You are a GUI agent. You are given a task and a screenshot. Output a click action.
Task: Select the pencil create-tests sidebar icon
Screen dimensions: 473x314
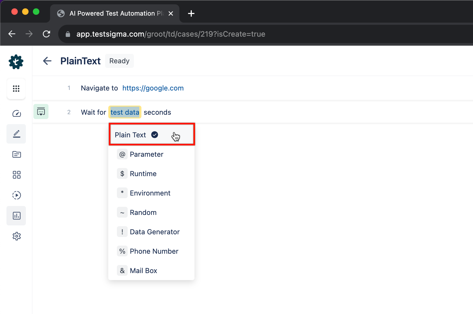[16, 134]
